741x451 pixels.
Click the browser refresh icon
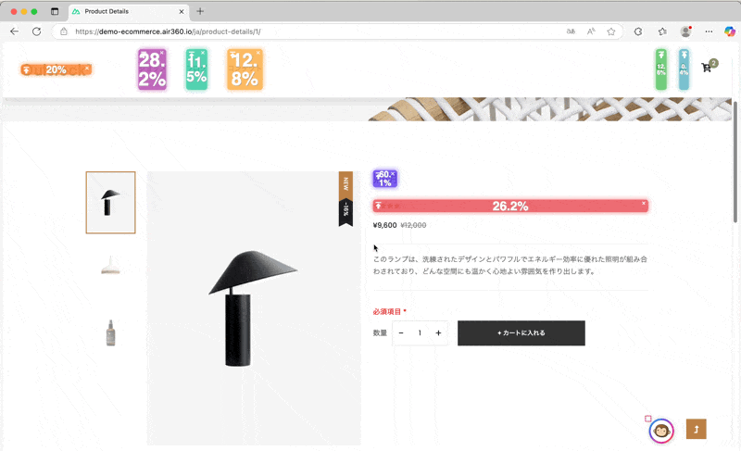[36, 31]
